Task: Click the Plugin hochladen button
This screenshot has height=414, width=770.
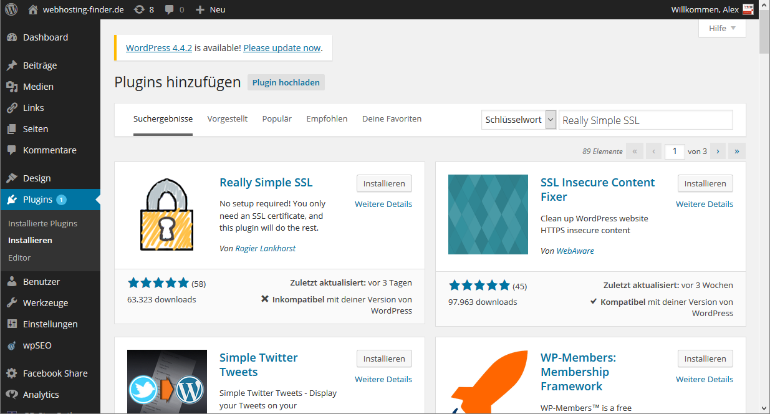Action: [286, 82]
